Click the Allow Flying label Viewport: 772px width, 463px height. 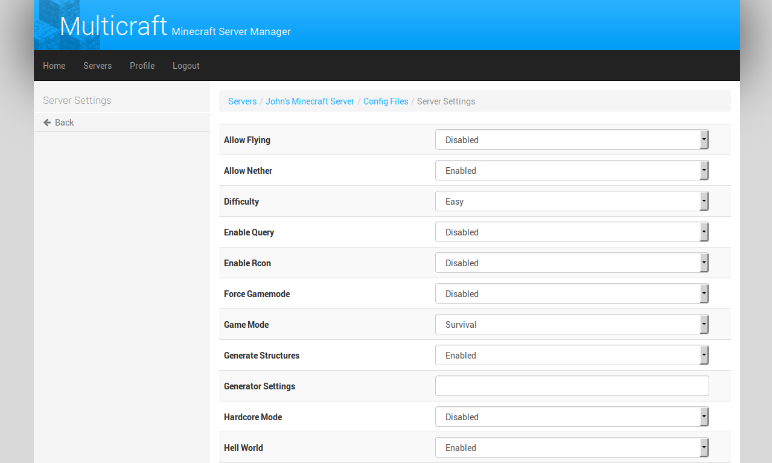[247, 140]
